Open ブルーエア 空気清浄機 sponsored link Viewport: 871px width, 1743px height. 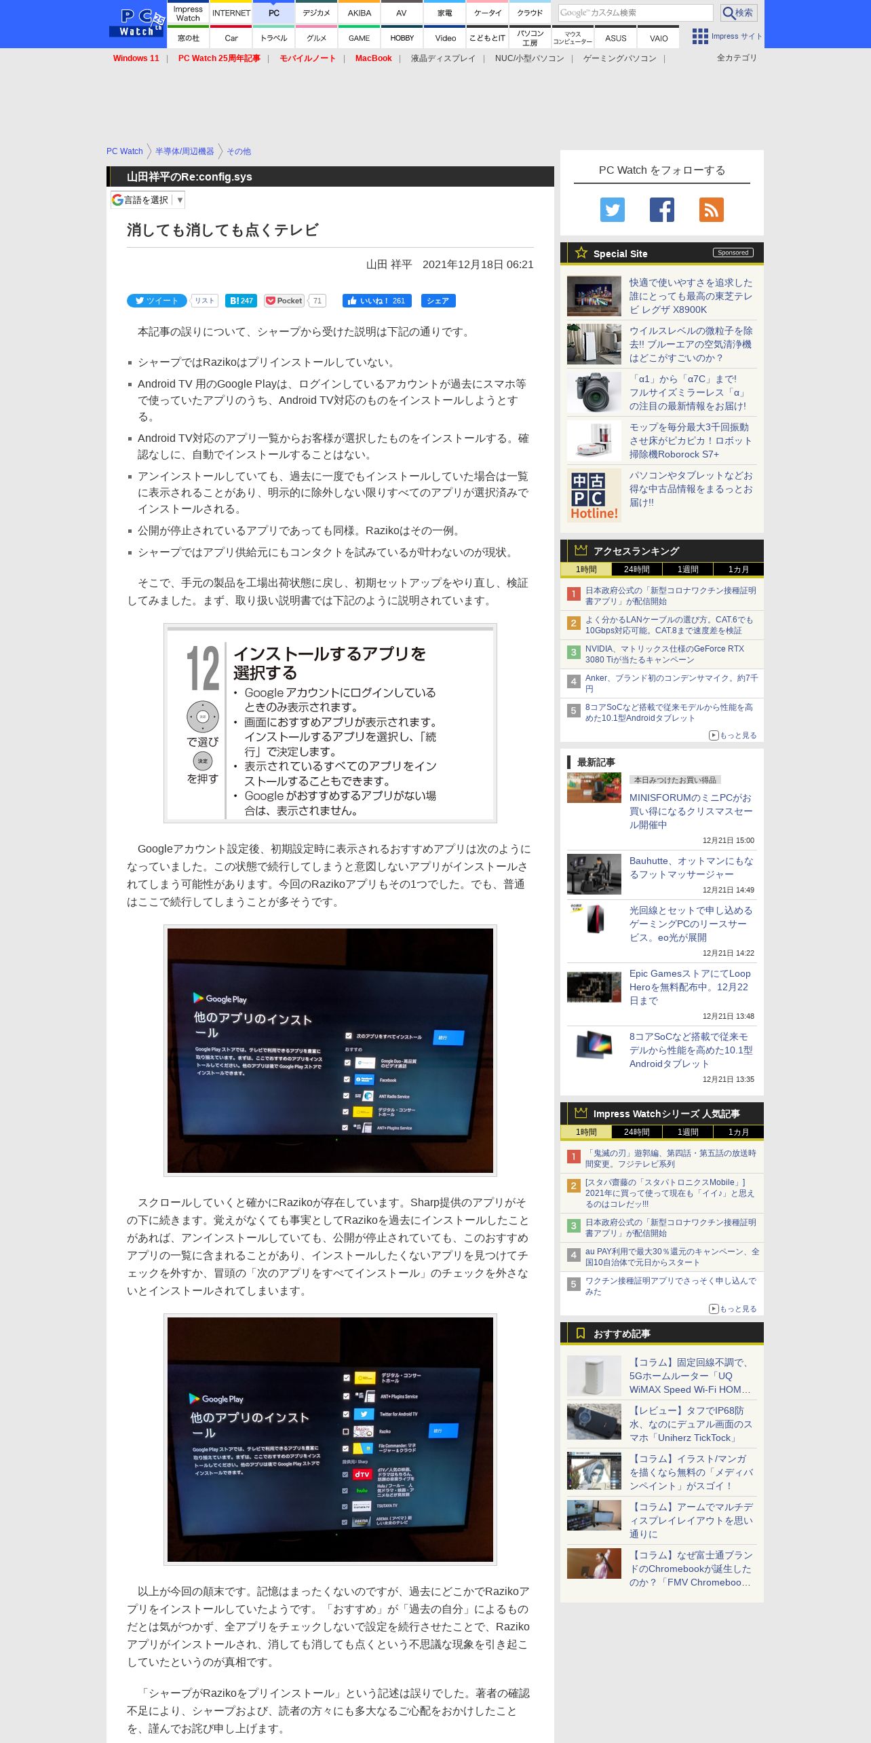[x=691, y=344]
